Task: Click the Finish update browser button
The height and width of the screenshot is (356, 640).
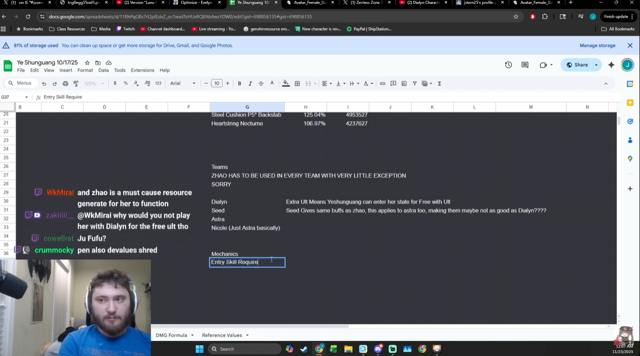Action: 619,16
